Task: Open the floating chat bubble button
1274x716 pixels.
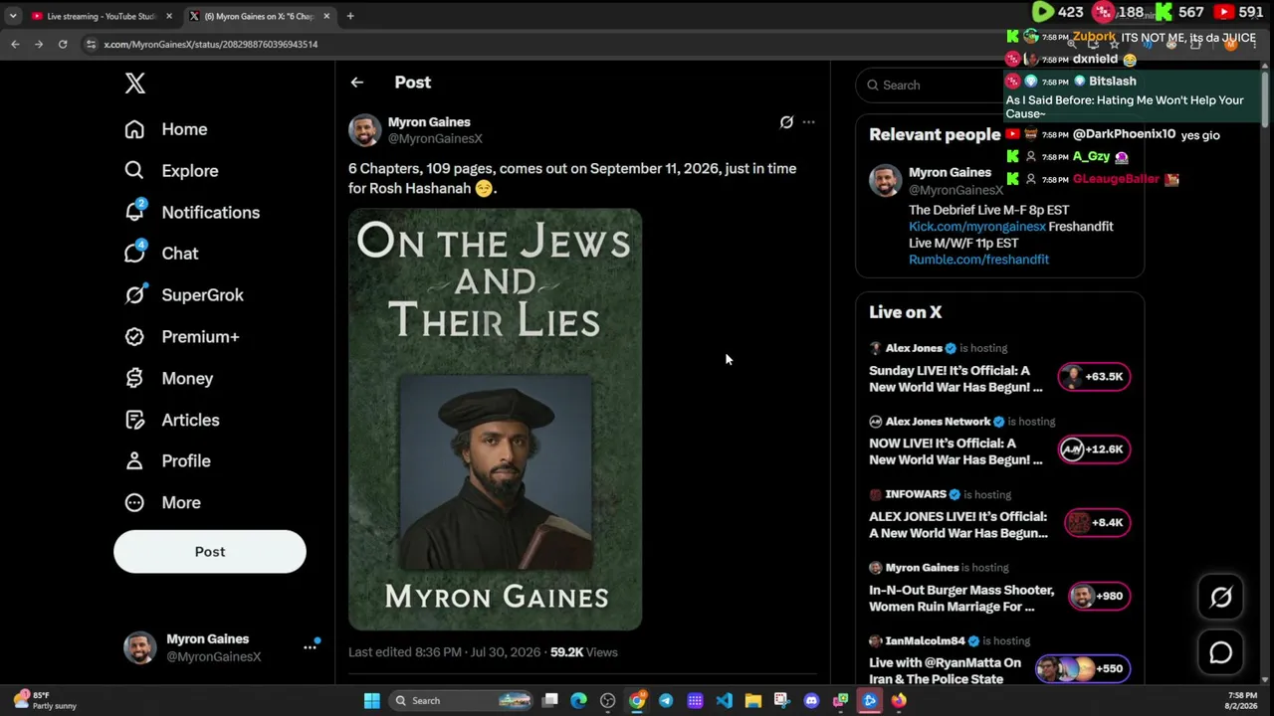Action: pos(1220,652)
